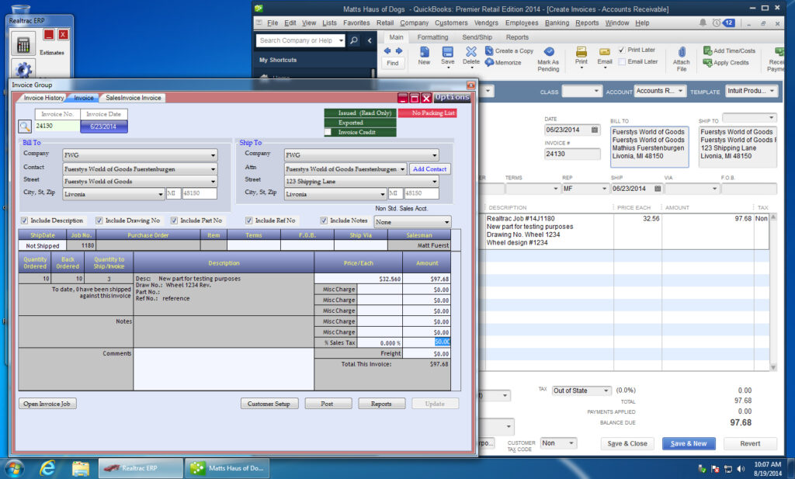Open the SHIP date calendar icon
The width and height of the screenshot is (795, 479).
pyautogui.click(x=658, y=189)
